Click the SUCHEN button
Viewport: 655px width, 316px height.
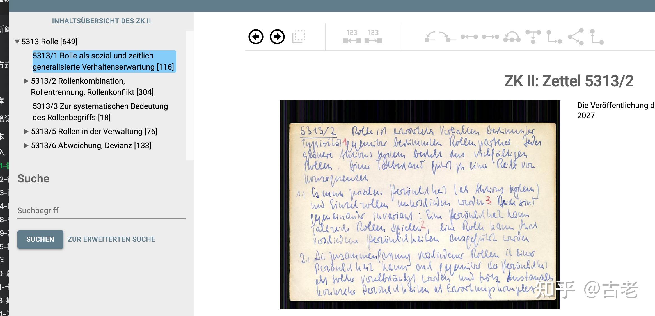(40, 239)
